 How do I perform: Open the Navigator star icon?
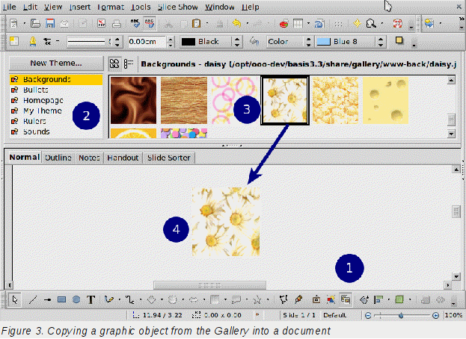[x=357, y=23]
